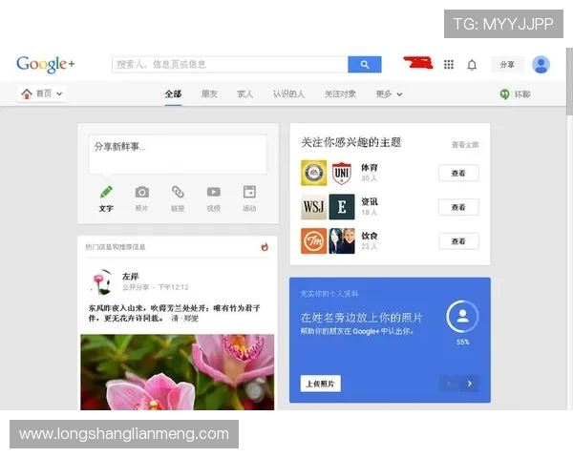Open the pink orchid post photo

178,372
